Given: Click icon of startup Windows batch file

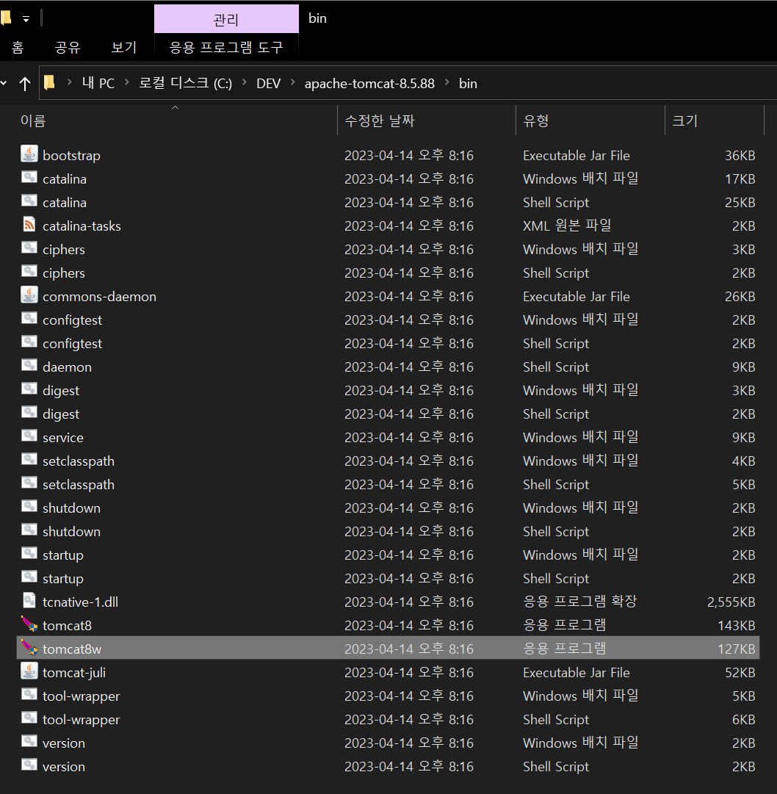Looking at the screenshot, I should pos(29,554).
